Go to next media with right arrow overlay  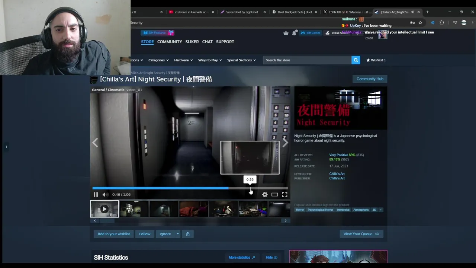tap(285, 143)
